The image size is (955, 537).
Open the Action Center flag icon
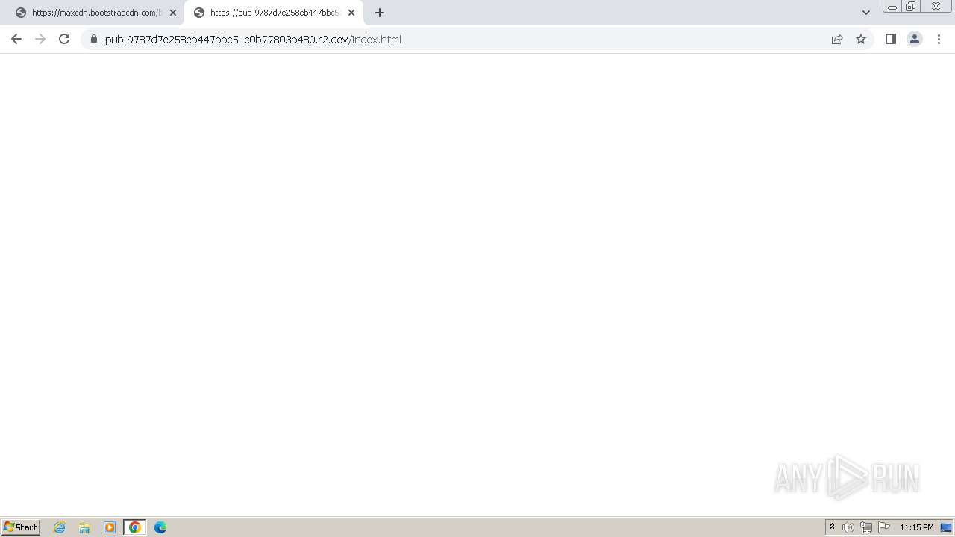pyautogui.click(x=884, y=527)
